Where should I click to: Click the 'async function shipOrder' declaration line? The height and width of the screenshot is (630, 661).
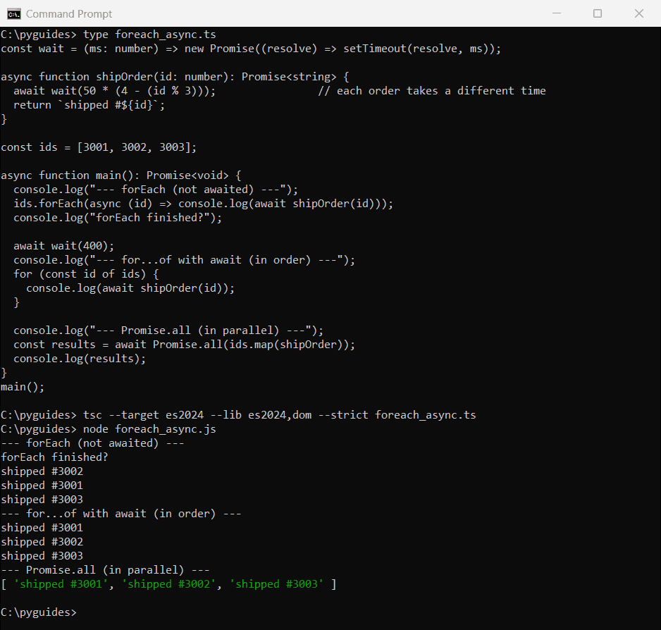[x=175, y=77]
